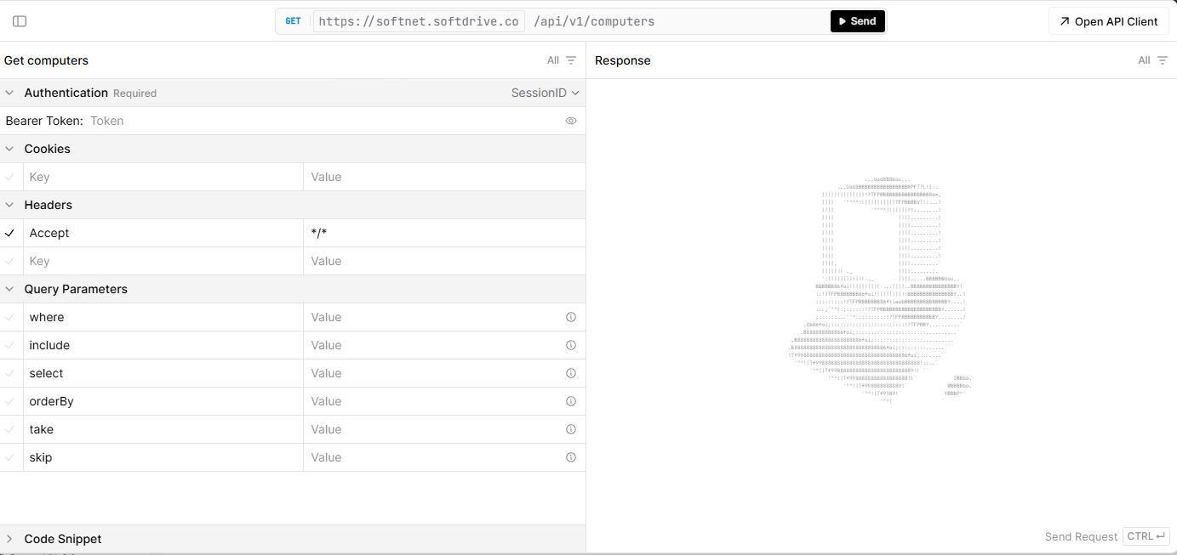Click the server URL softnet.softdrive.co field

419,21
